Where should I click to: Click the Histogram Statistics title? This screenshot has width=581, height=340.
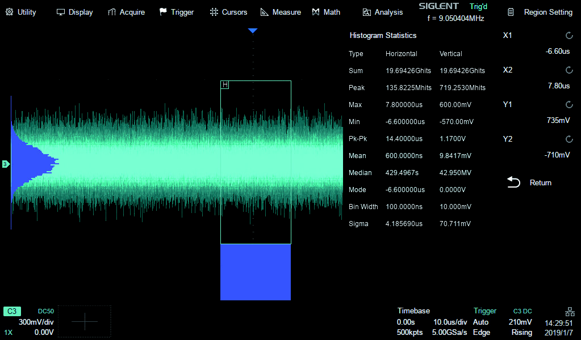point(383,36)
